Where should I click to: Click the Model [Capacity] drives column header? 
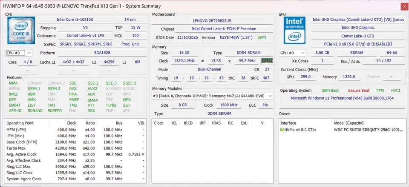tap(349, 123)
